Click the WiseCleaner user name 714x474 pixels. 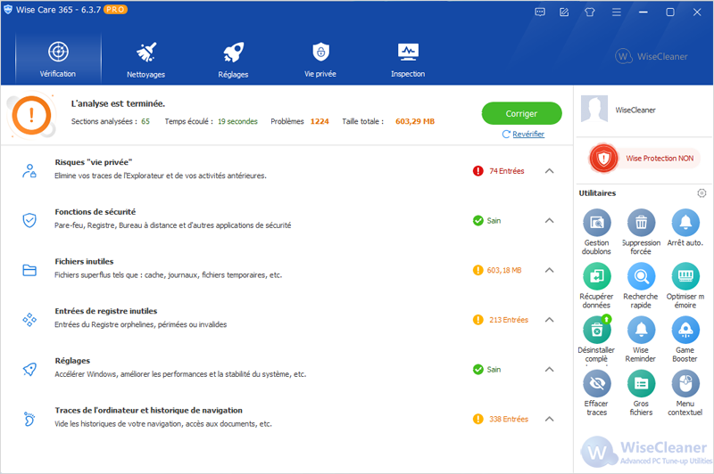(635, 110)
